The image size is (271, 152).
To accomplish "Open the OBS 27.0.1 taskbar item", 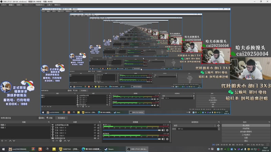I will click(137, 149).
